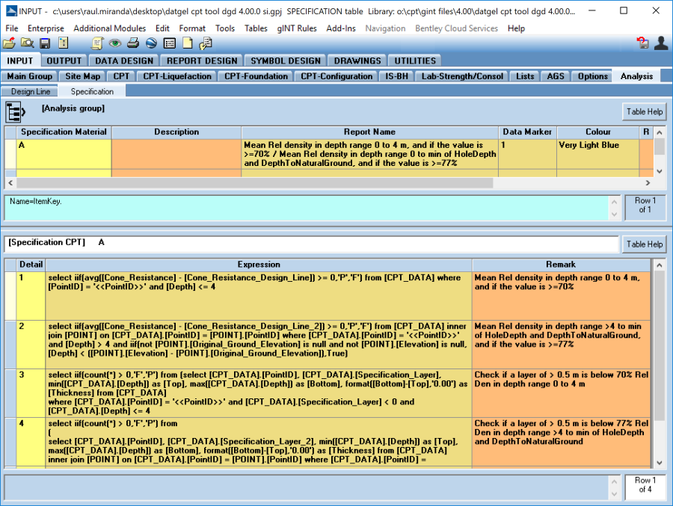The image size is (673, 506).
Task: Click the save disk icon
Action: (45, 43)
